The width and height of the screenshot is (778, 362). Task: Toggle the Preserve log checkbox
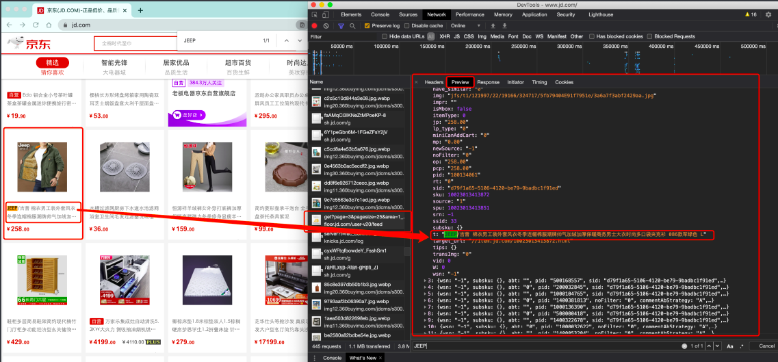click(367, 26)
